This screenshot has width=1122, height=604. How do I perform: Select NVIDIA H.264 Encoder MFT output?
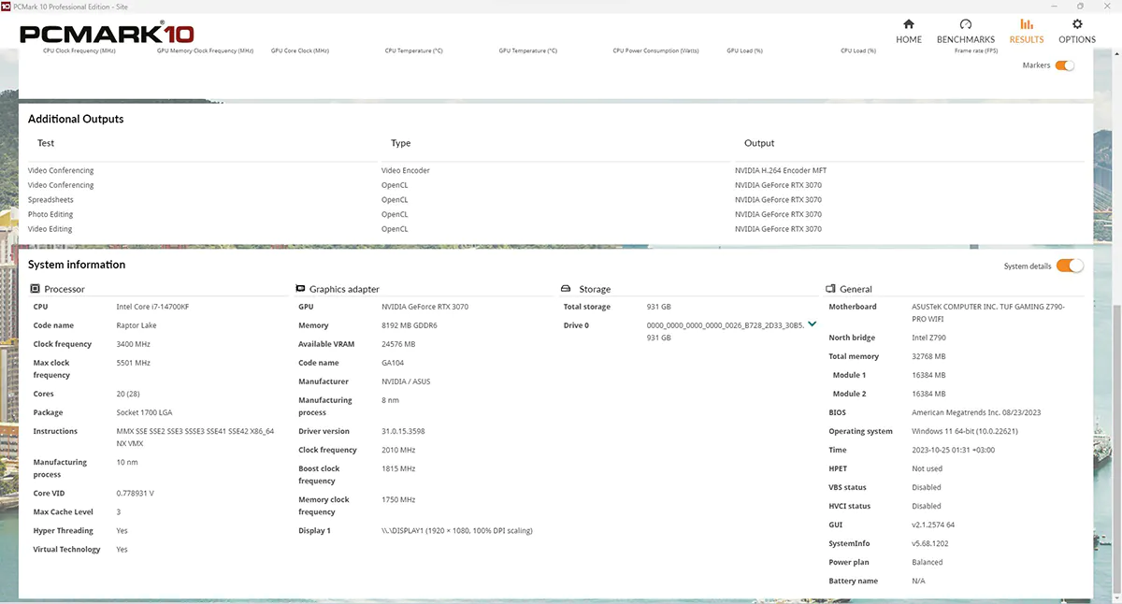click(781, 170)
